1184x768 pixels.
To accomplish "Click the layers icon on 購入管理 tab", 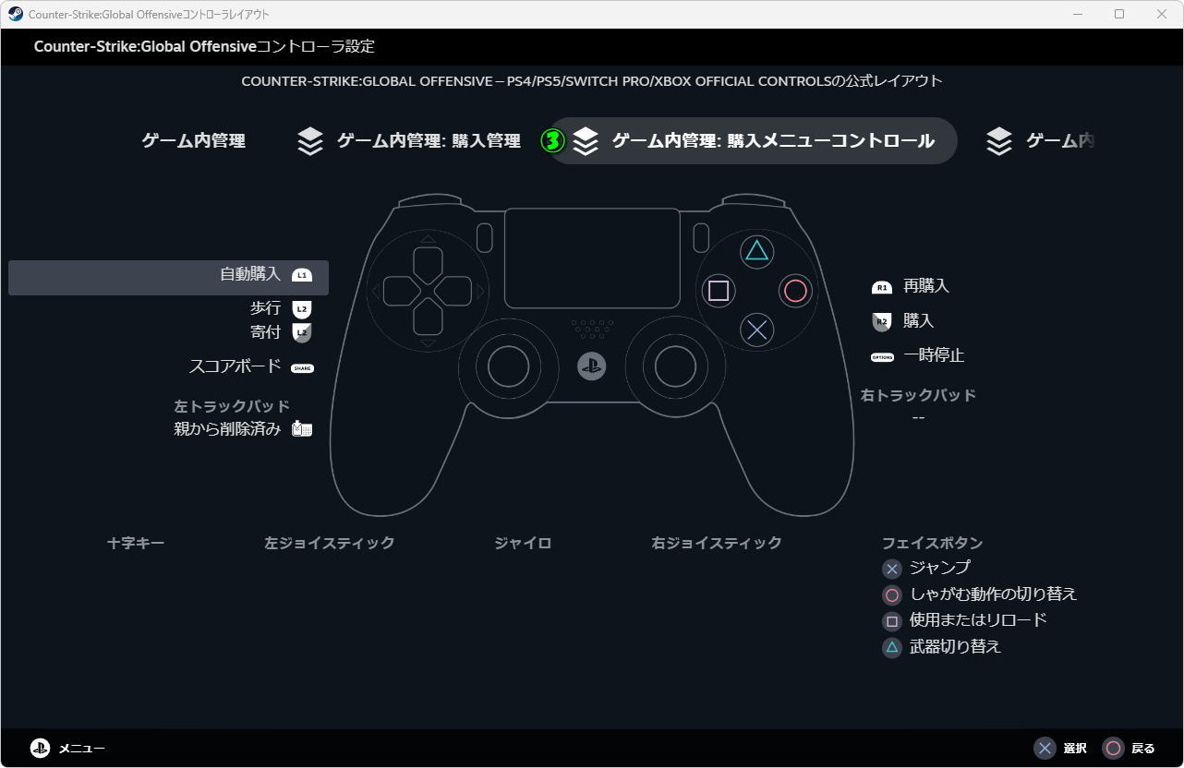I will tap(309, 140).
